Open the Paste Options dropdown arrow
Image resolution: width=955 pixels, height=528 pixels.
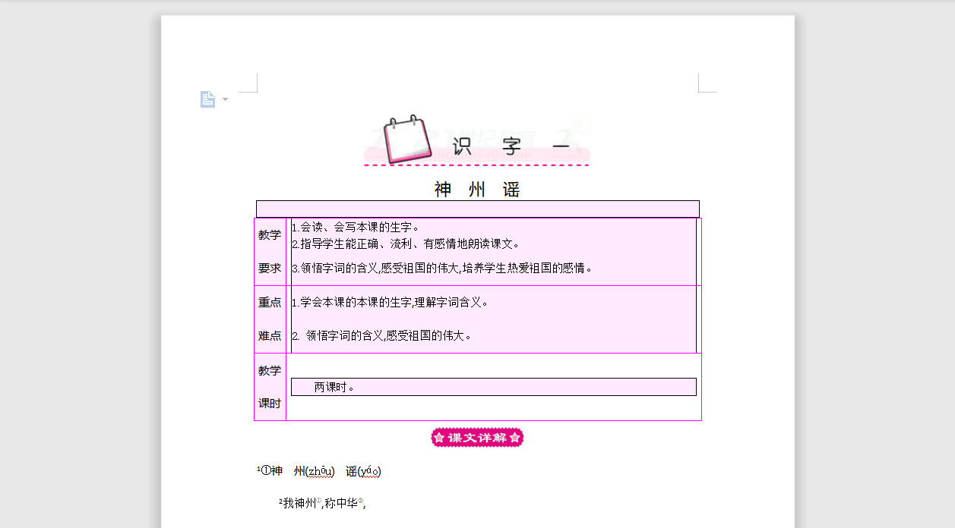coord(224,99)
